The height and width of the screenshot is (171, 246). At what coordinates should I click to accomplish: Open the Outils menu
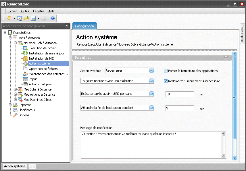click(25, 11)
